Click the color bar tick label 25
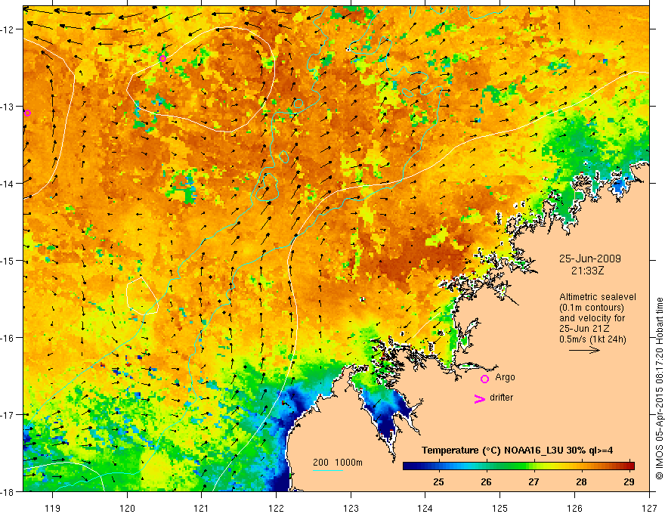Viewport: 665px width, 514px height. (x=438, y=481)
